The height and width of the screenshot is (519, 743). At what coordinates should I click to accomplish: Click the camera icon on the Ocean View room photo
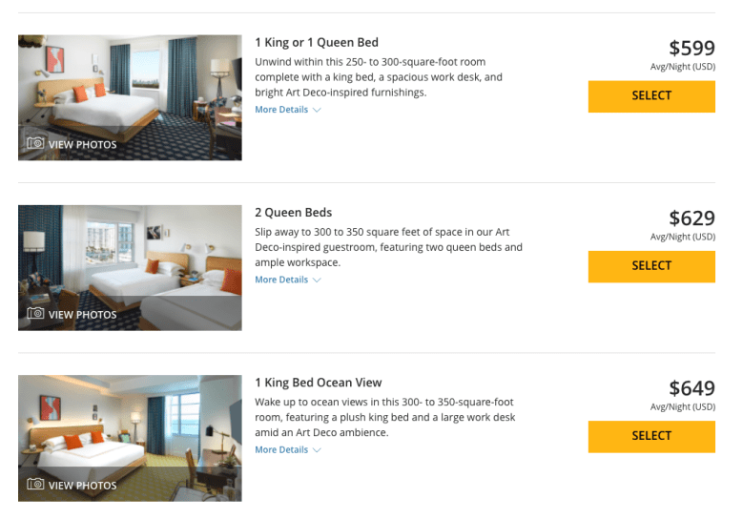(x=35, y=485)
